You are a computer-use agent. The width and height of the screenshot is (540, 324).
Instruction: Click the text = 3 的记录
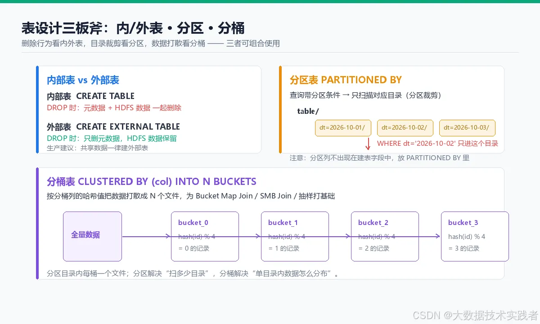pyautogui.click(x=464, y=248)
